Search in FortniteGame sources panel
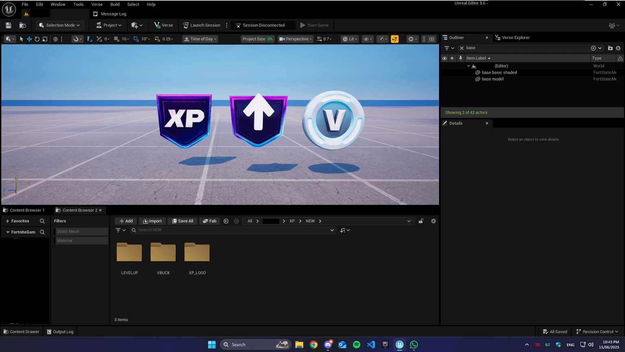 click(x=42, y=232)
